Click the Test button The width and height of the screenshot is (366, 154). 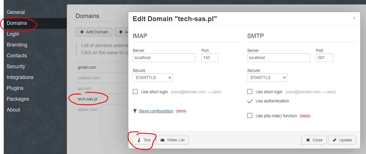(144, 140)
